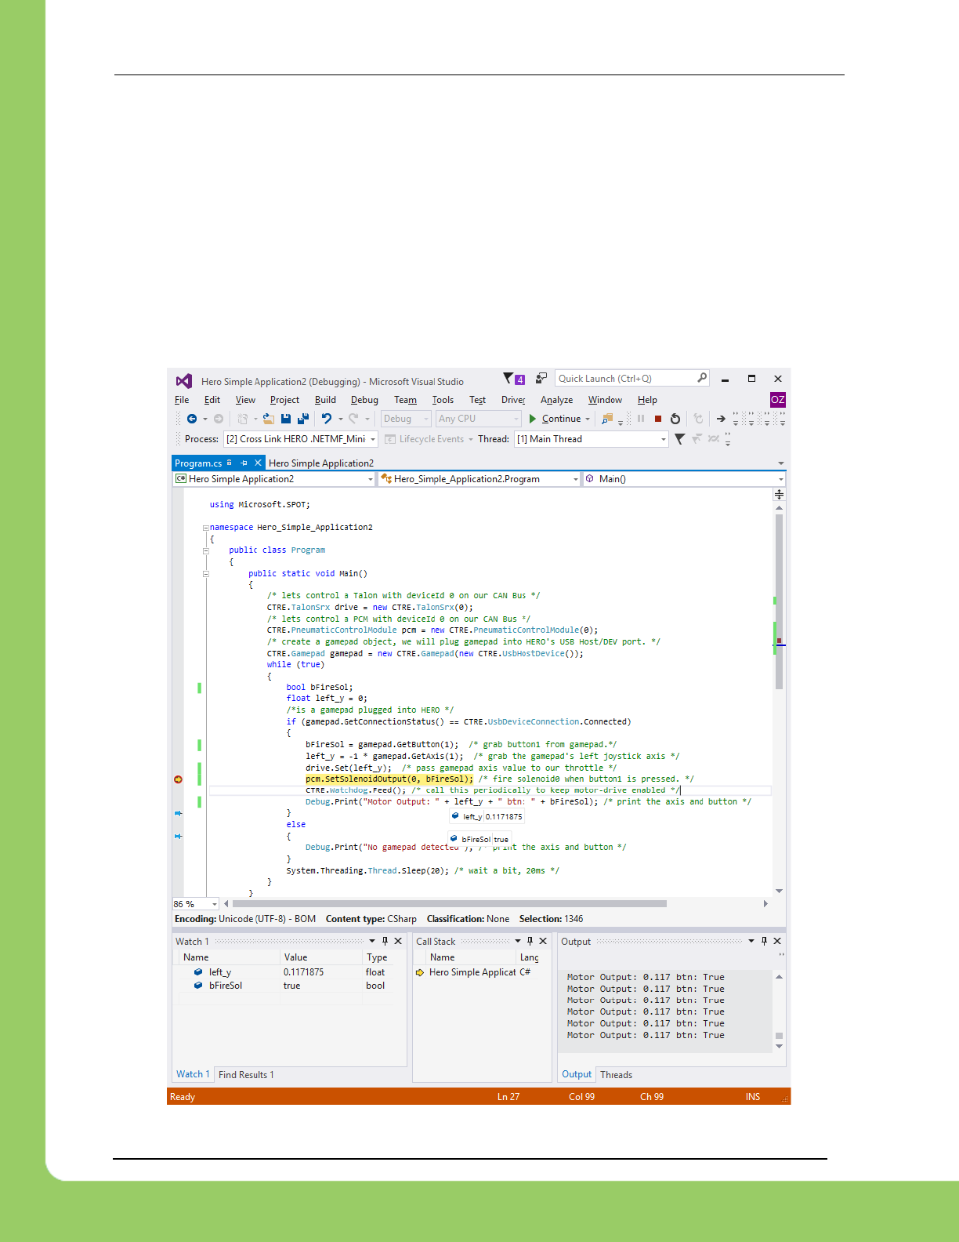
Task: Open the File menu
Action: pos(182,400)
